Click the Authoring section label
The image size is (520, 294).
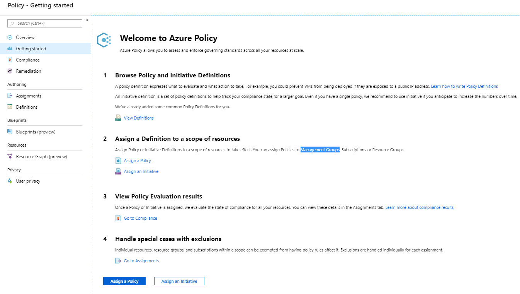click(17, 84)
